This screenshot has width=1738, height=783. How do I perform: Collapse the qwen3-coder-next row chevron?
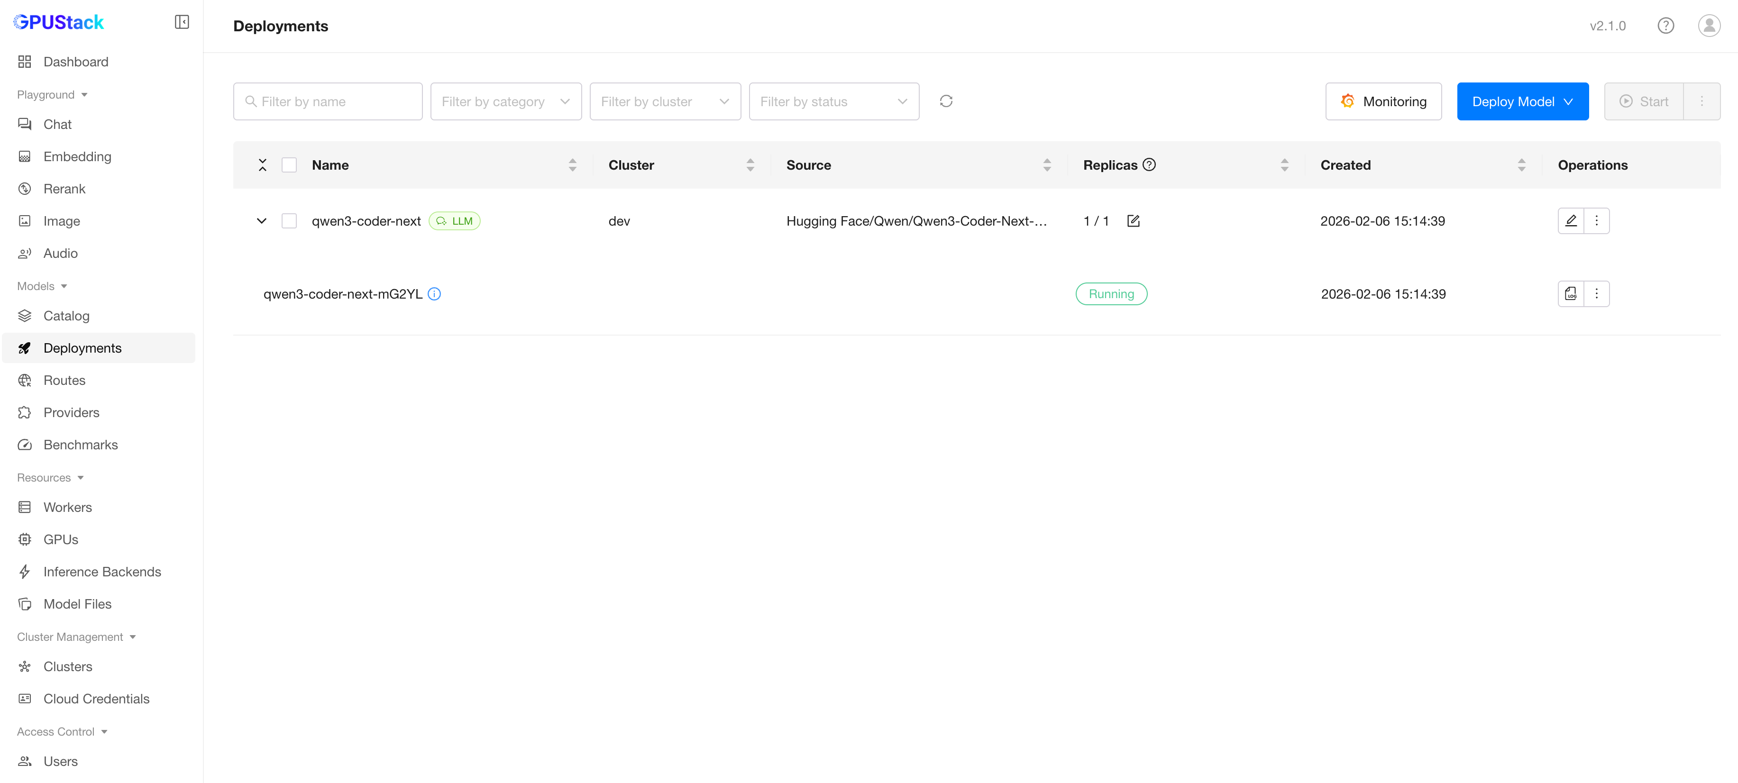click(262, 221)
